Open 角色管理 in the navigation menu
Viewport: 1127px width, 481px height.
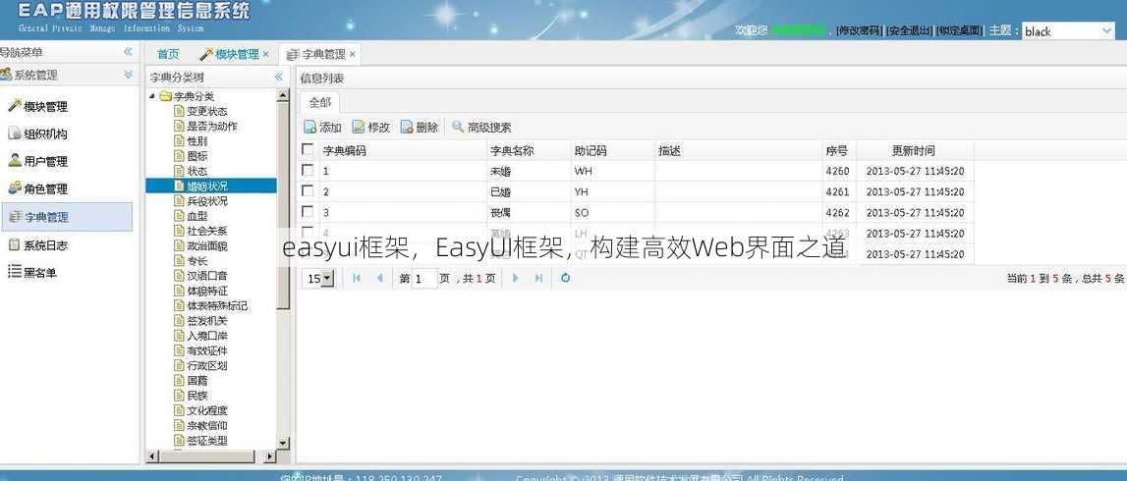click(38, 188)
